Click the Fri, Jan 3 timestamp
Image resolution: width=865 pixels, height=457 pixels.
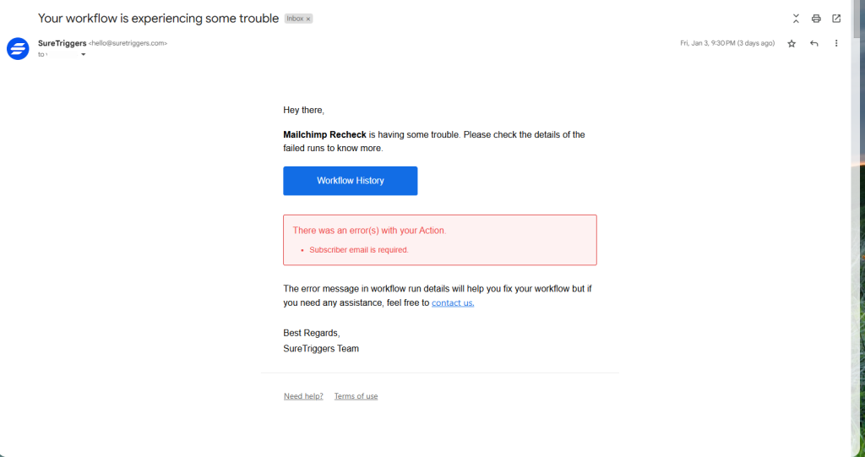(x=727, y=43)
